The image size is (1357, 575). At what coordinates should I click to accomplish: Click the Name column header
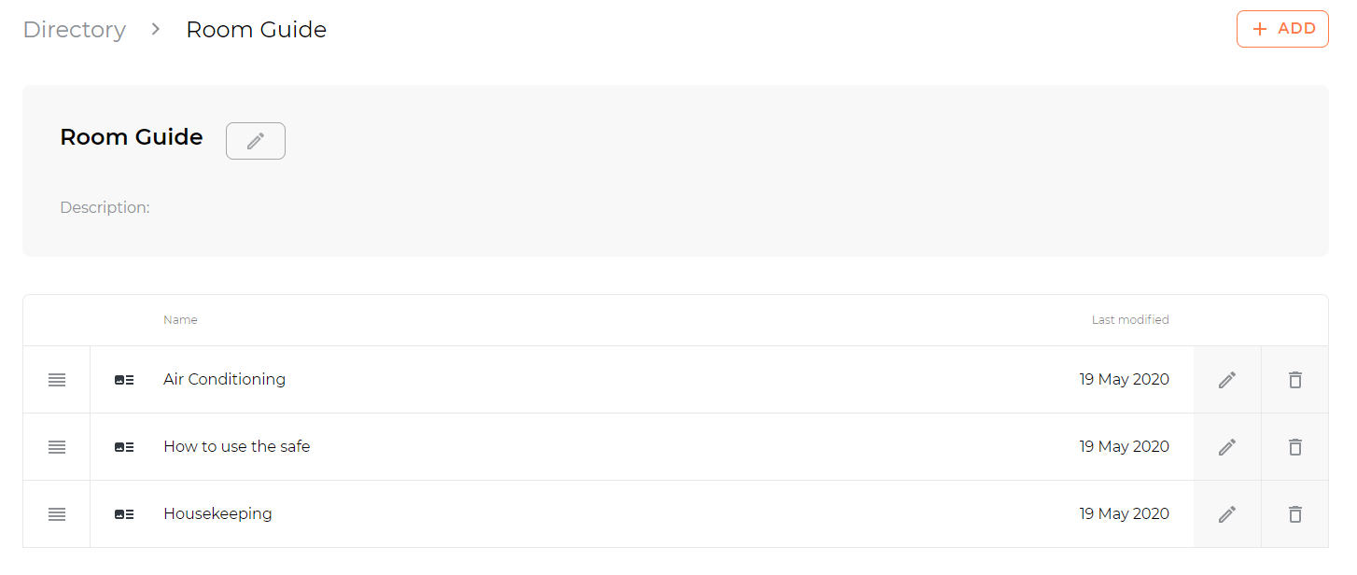coord(180,320)
